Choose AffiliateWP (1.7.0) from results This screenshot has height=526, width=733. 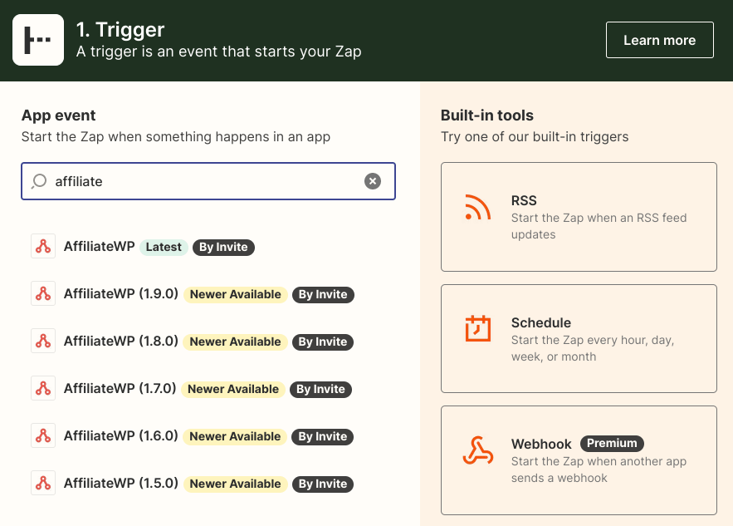[120, 388]
